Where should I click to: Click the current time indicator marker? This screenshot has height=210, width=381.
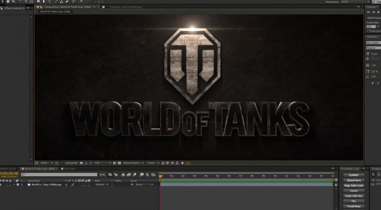point(160,176)
